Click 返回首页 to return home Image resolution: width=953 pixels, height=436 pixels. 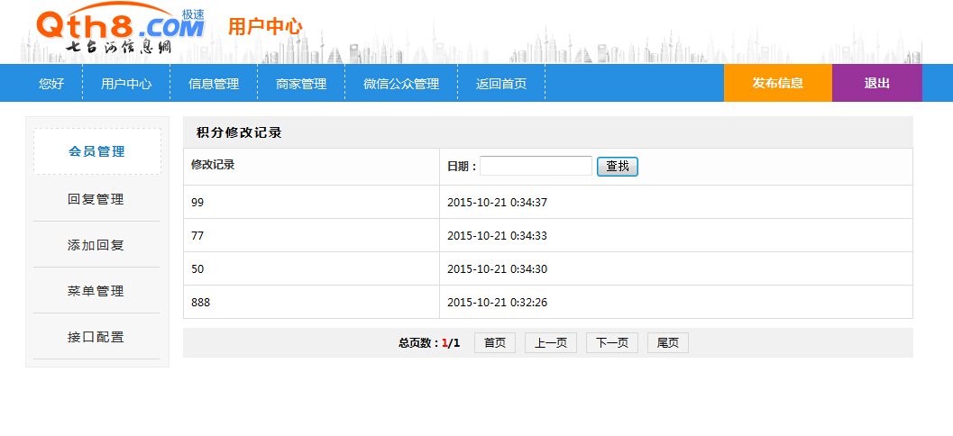click(501, 84)
